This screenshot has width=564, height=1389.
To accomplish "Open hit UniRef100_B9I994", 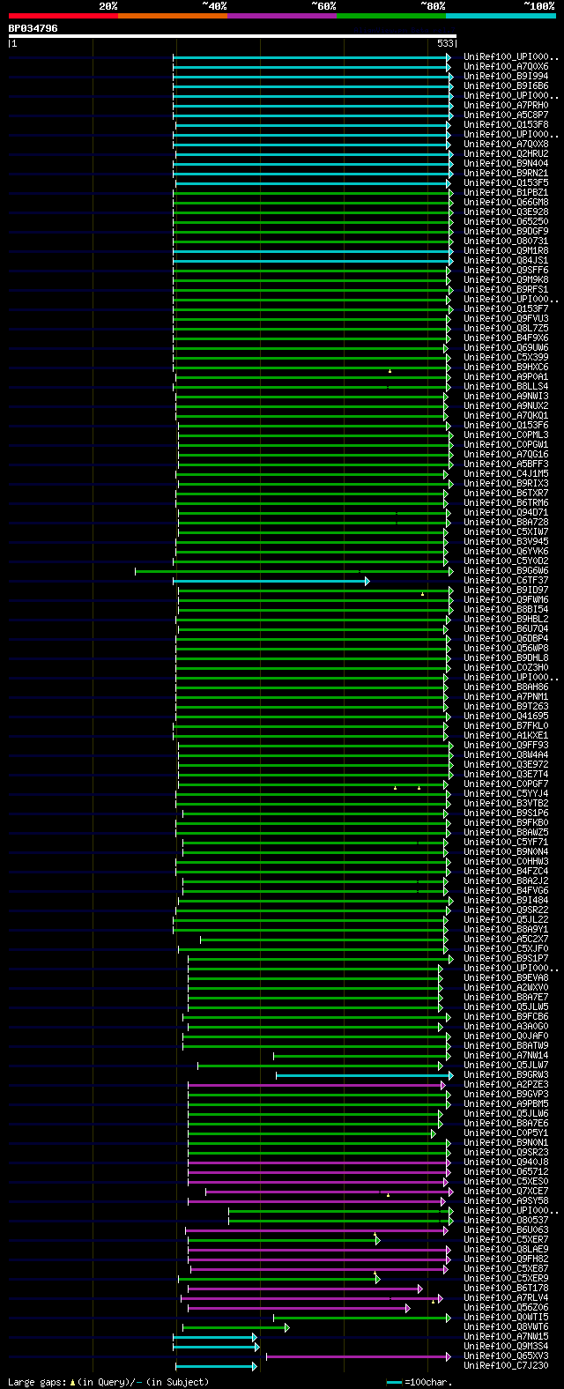I will 506,77.
